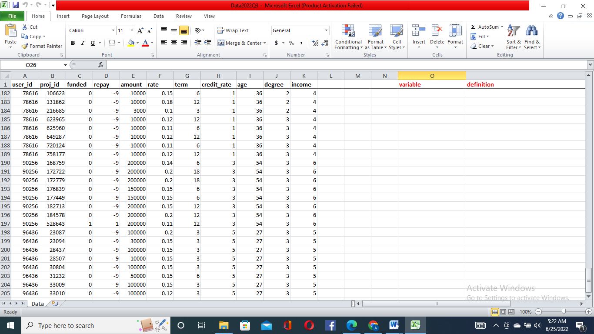Open Excel Help question mark icon
Image resolution: width=594 pixels, height=334 pixels.
(x=561, y=16)
